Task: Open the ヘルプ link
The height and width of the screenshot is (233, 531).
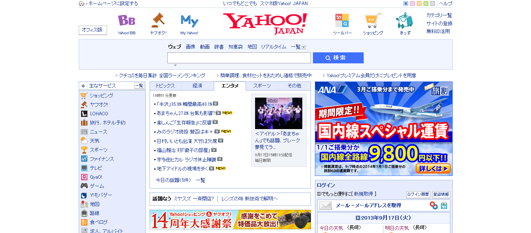Action: point(446,4)
